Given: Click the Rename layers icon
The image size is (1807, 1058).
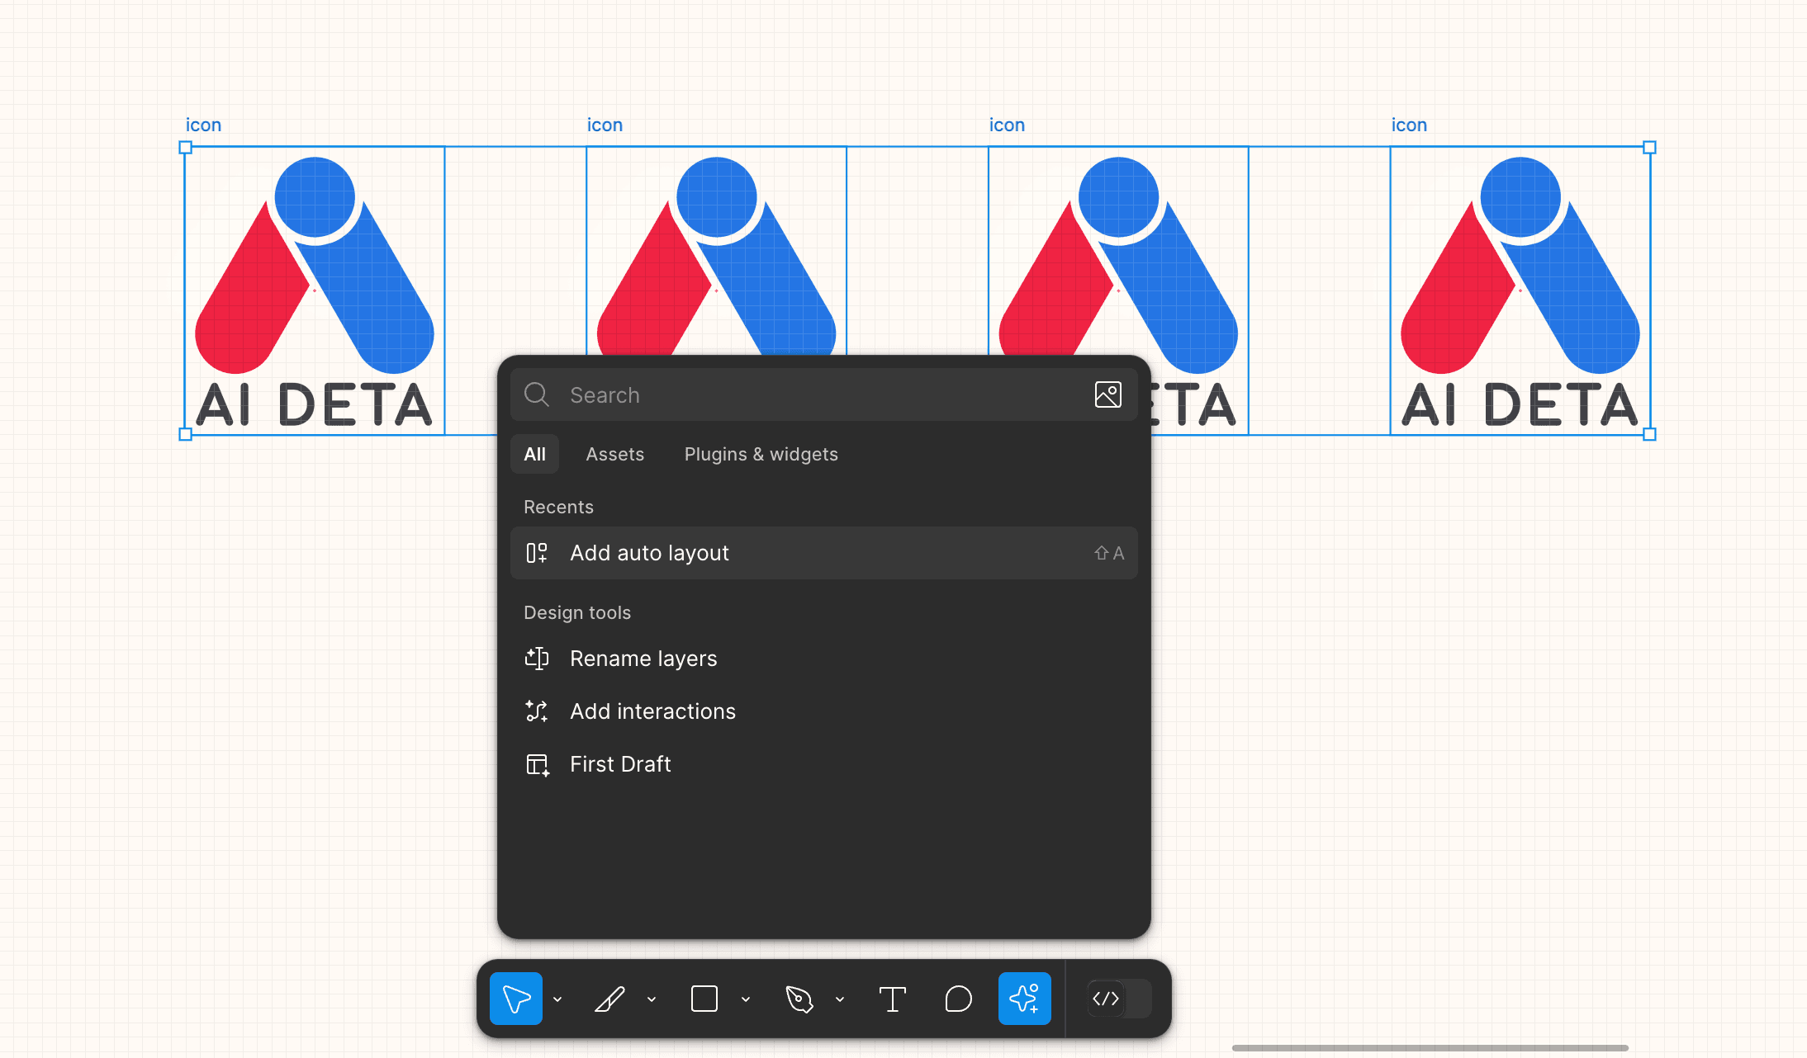Looking at the screenshot, I should pyautogui.click(x=537, y=659).
